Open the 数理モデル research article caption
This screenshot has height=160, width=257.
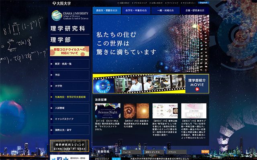click(194, 129)
